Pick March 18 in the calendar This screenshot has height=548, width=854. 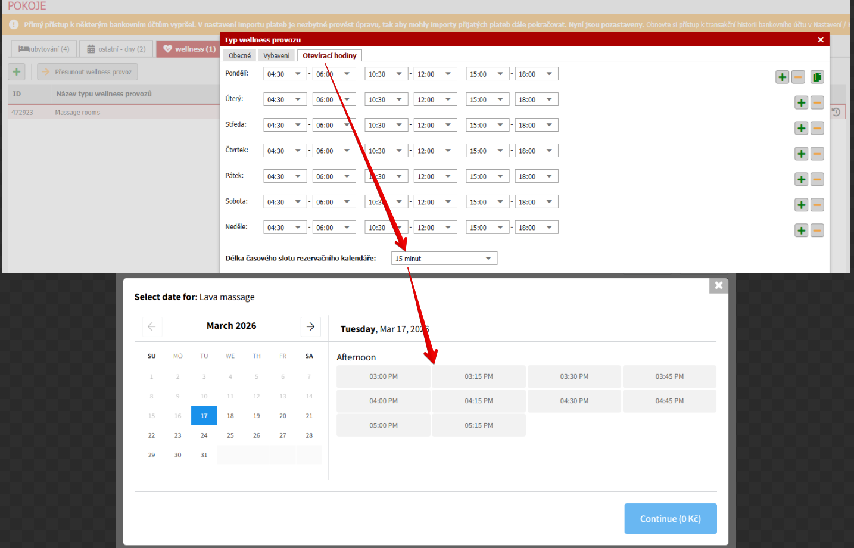pyautogui.click(x=230, y=416)
